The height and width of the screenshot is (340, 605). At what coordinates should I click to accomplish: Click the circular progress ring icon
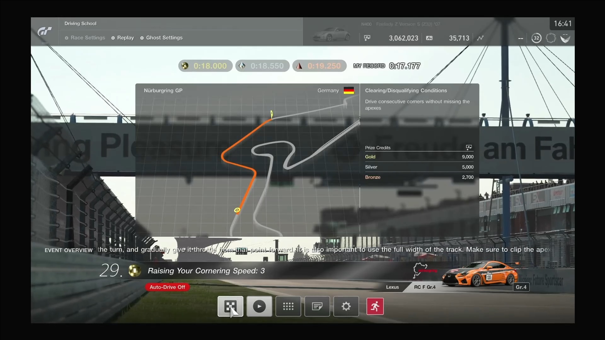pos(551,38)
